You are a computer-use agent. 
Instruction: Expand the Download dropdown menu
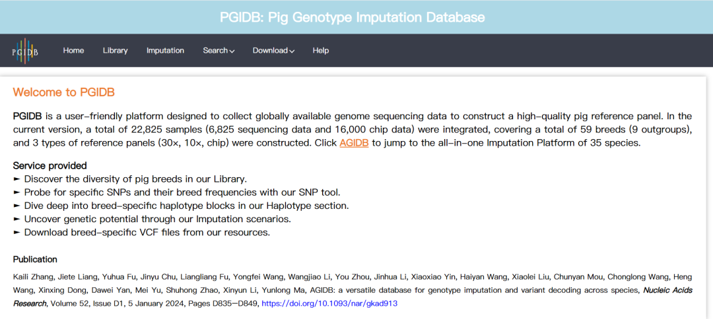coord(273,51)
